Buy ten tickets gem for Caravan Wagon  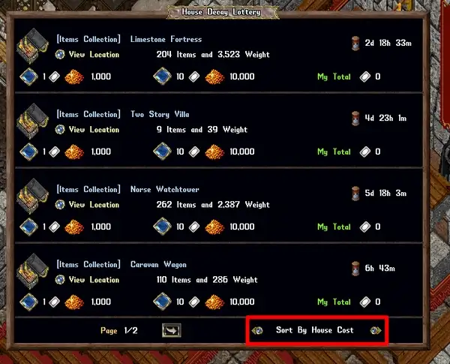[x=162, y=302]
